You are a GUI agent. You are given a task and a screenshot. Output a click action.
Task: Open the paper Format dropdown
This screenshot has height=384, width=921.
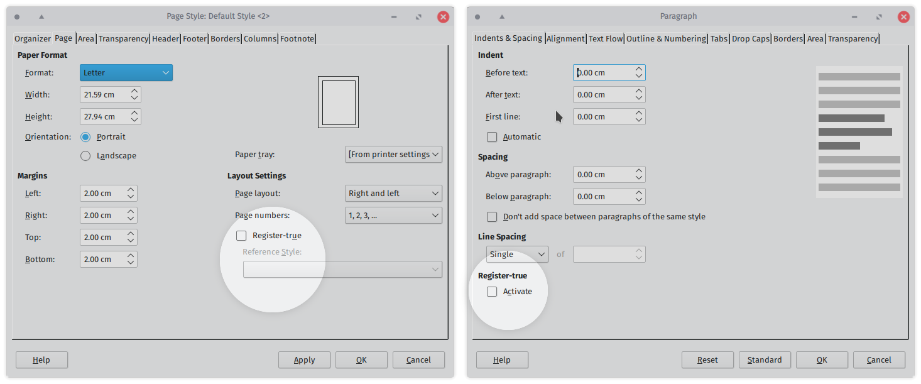pos(126,73)
